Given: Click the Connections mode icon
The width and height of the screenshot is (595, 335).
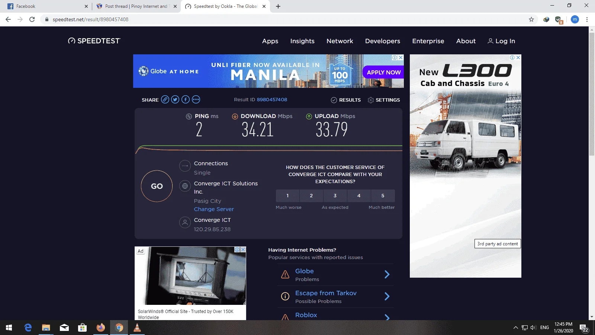Looking at the screenshot, I should coord(185,166).
